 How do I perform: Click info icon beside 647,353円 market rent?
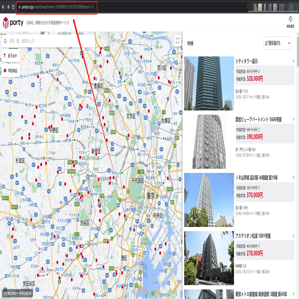[259, 130]
